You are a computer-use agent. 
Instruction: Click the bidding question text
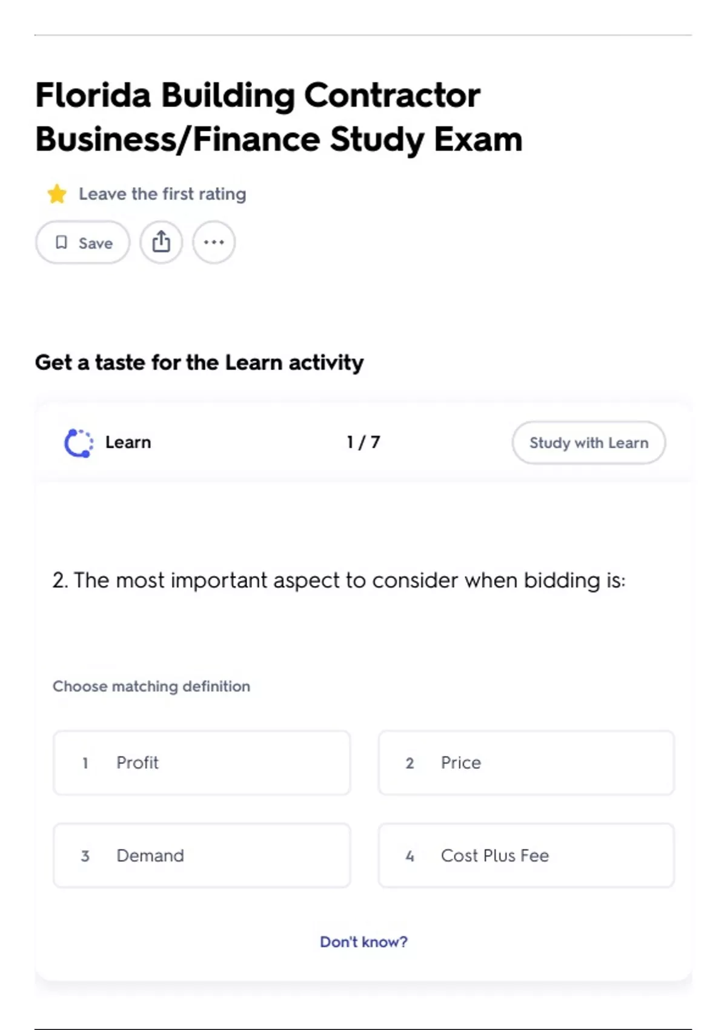pyautogui.click(x=339, y=580)
